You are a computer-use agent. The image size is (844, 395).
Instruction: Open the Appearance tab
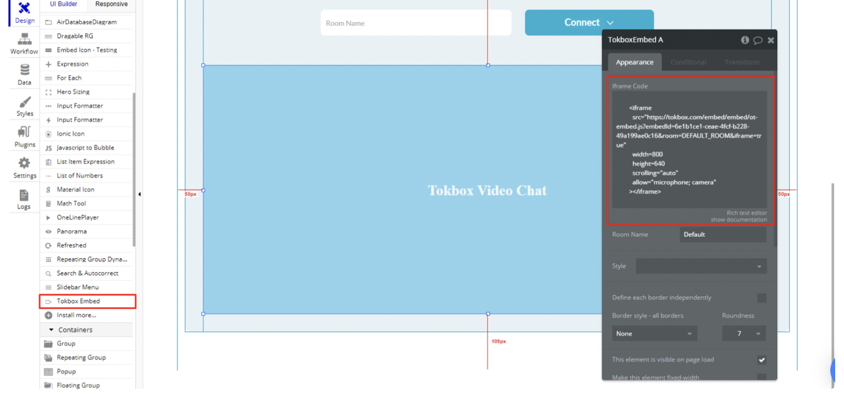(634, 62)
